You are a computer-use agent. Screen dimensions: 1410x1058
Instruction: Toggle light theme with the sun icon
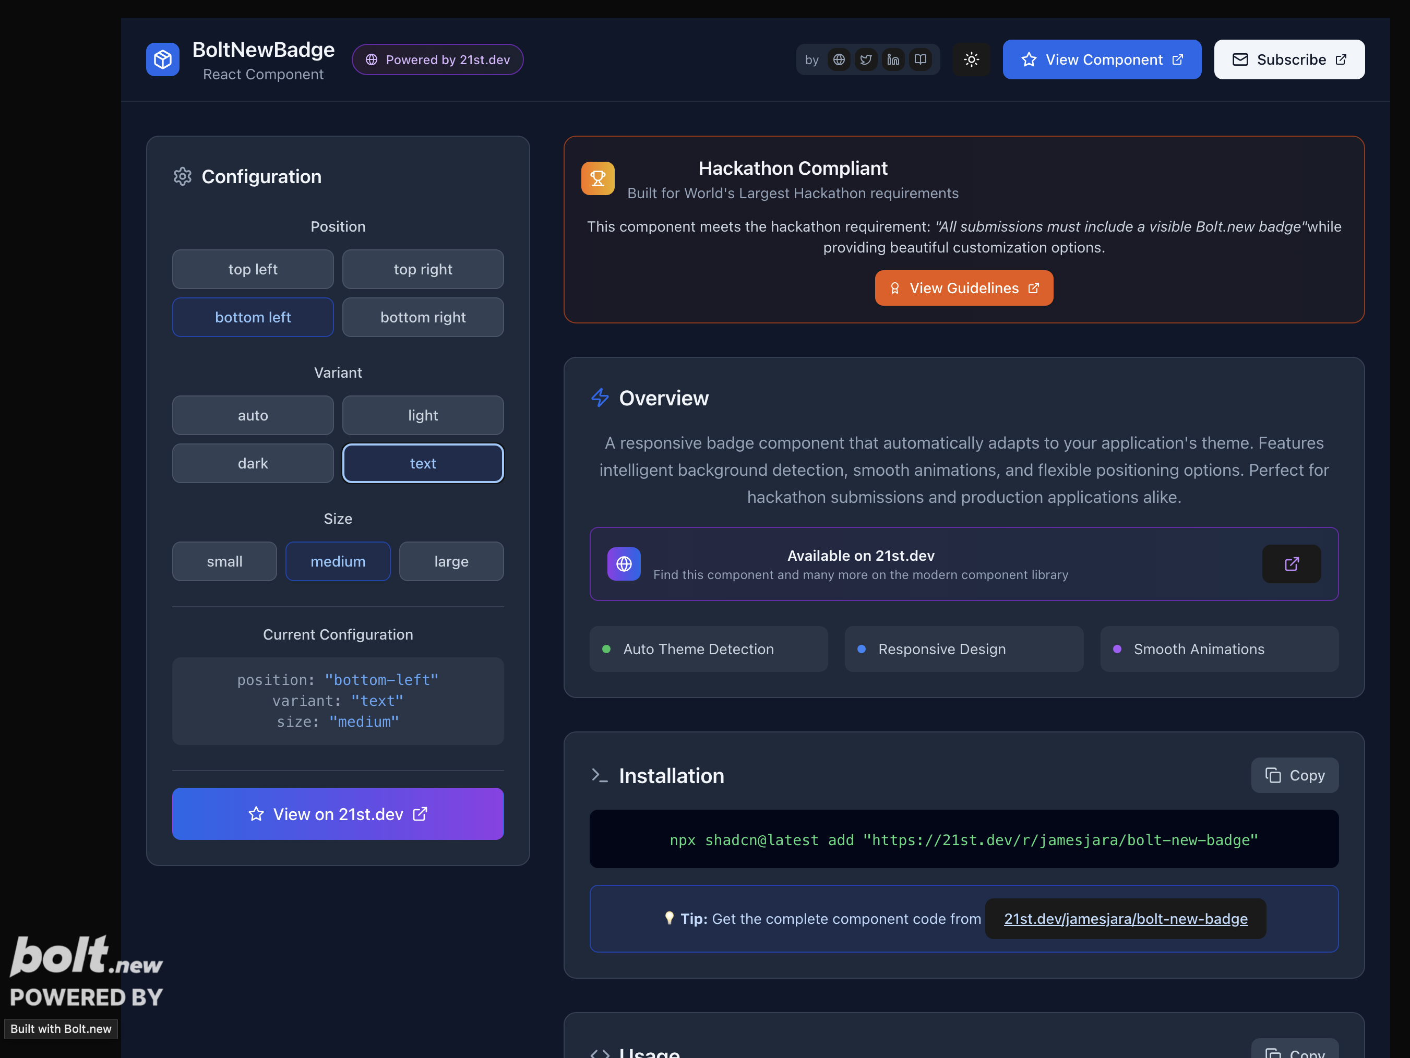tap(972, 59)
